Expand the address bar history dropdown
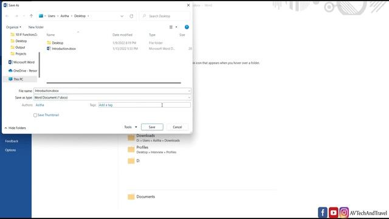The height and width of the screenshot is (219, 389). (x=122, y=16)
